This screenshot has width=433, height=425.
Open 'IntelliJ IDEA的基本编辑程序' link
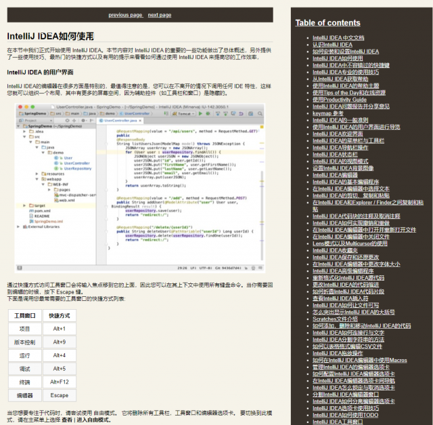click(x=346, y=182)
